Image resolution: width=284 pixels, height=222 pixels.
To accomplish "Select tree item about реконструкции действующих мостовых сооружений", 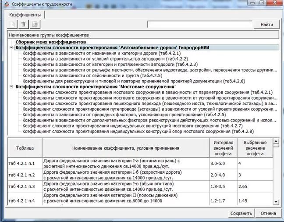I will [149, 120].
